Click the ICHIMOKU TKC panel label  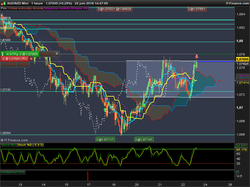click(x=12, y=172)
